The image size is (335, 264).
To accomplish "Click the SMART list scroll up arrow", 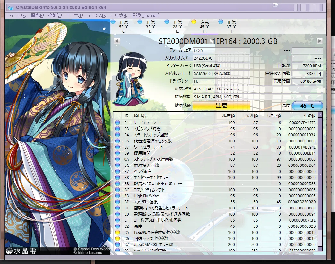I will click(x=320, y=115).
